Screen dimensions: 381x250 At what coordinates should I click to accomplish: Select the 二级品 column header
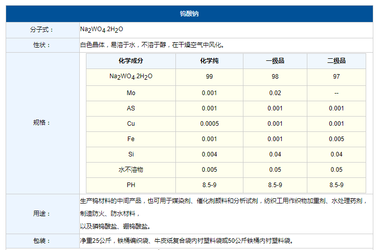(336, 61)
